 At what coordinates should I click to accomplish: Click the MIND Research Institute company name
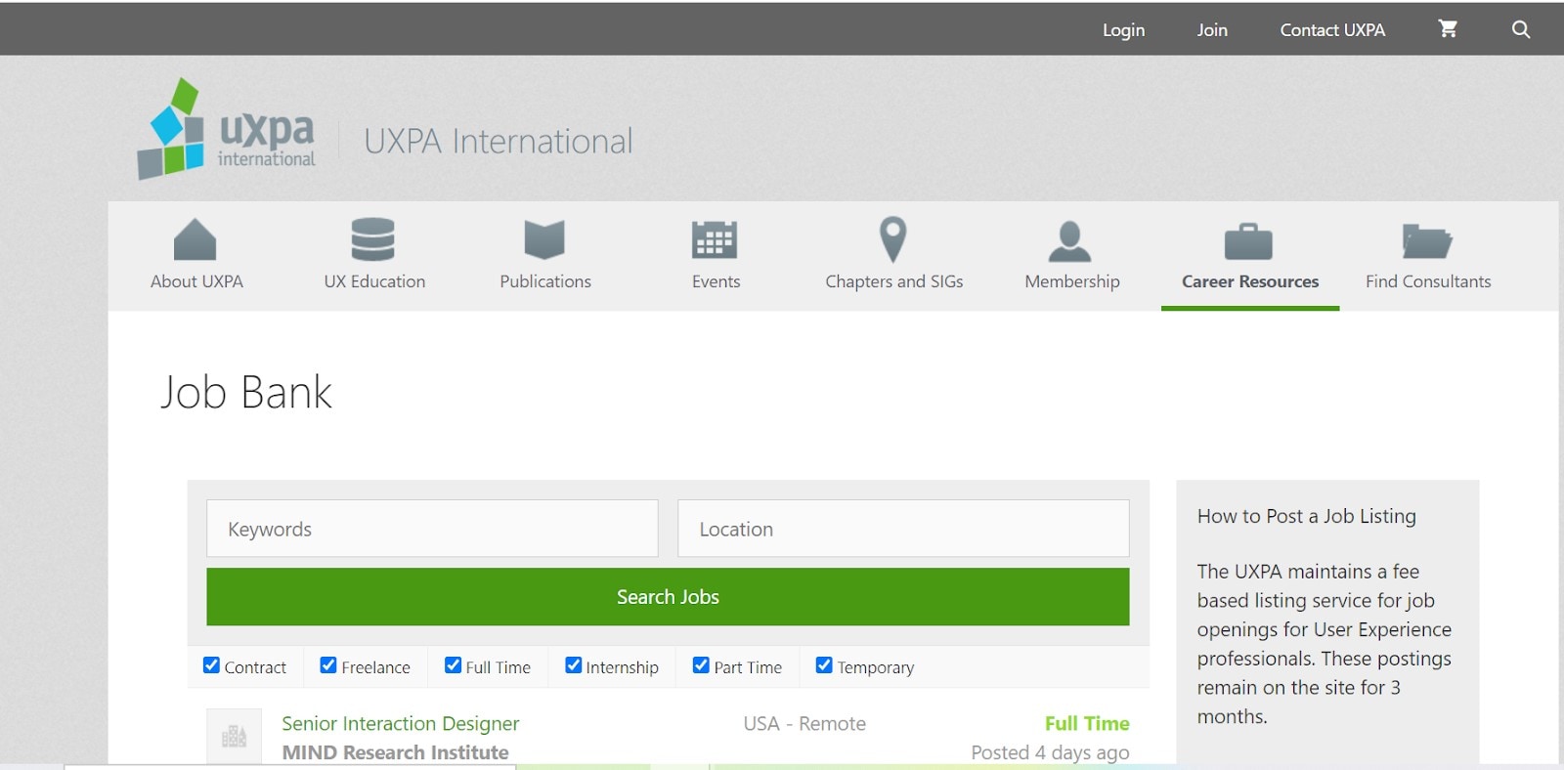[x=395, y=752]
